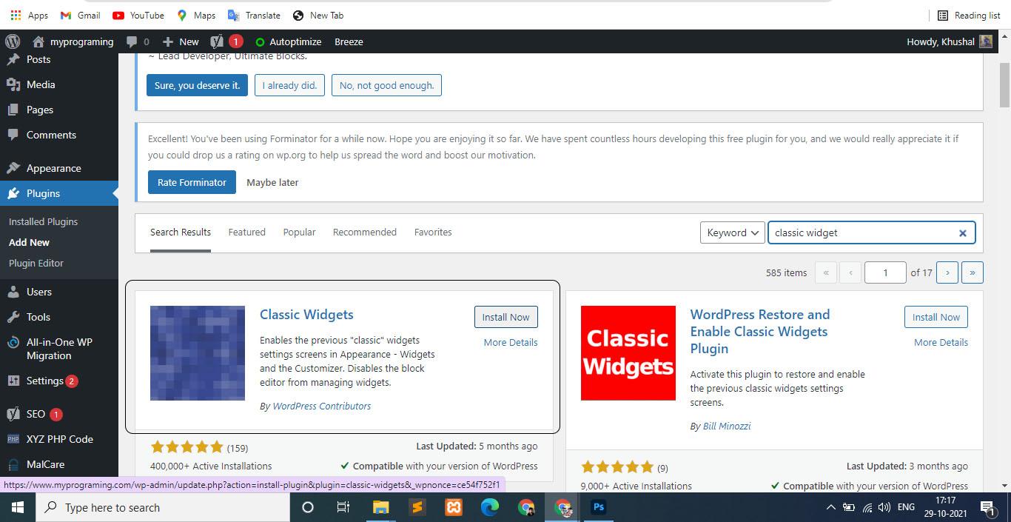Open Photoshop from the Windows taskbar
1011x522 pixels.
tap(598, 508)
